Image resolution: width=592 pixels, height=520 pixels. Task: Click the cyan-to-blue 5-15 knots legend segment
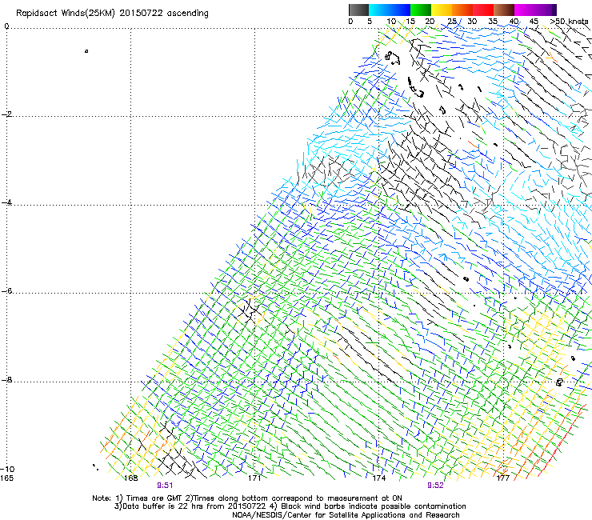(390, 10)
